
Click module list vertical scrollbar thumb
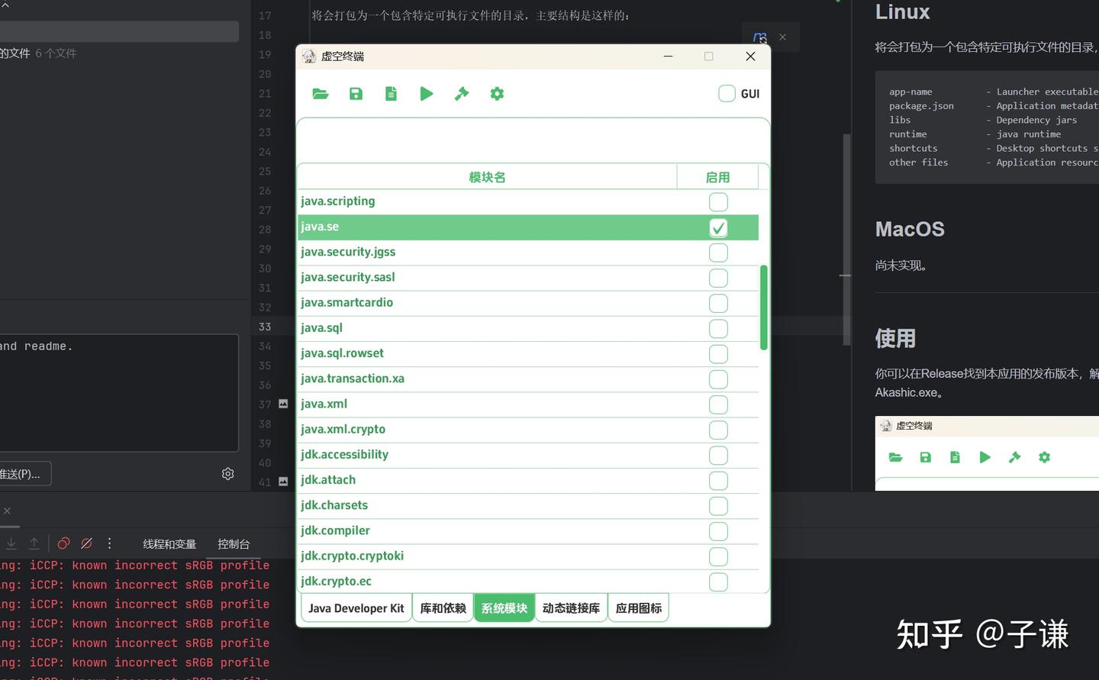(763, 308)
